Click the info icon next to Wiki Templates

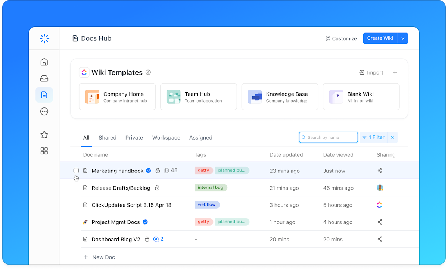148,72
